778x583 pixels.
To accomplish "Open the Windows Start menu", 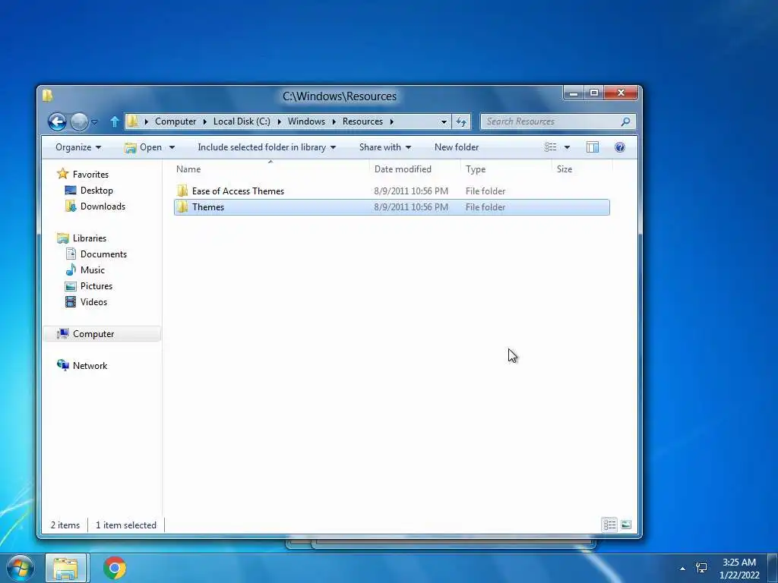I will (x=21, y=568).
